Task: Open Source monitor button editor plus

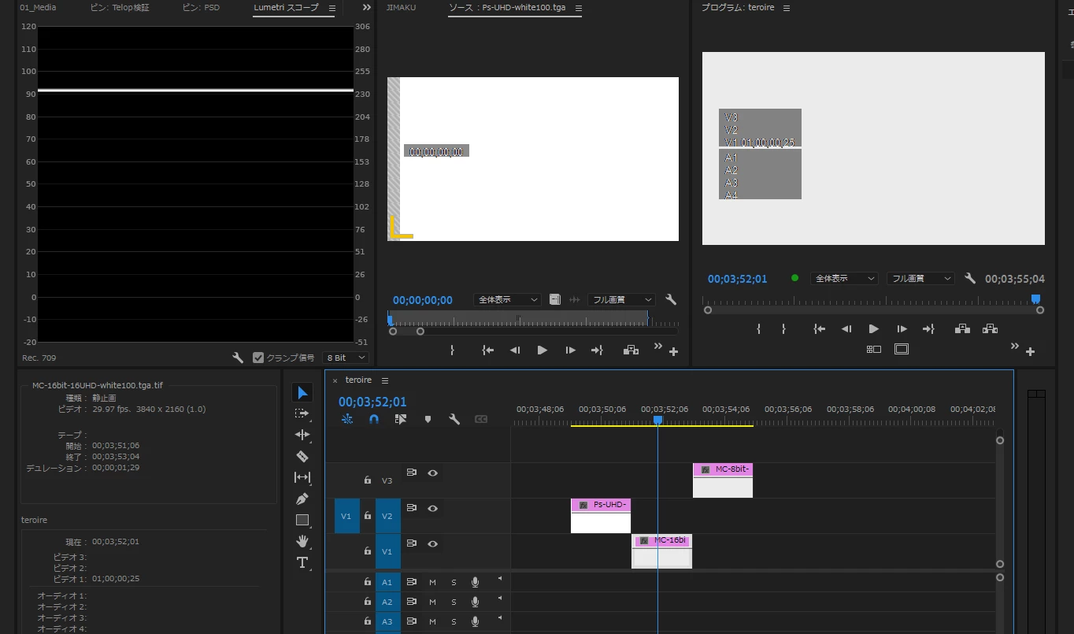Action: click(x=673, y=352)
